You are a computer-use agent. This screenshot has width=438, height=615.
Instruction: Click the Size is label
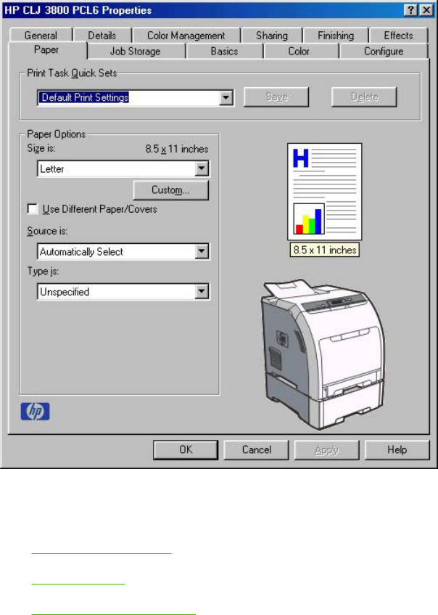[x=41, y=148]
